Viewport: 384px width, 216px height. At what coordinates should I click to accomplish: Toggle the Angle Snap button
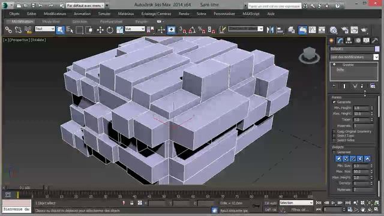click(192, 30)
